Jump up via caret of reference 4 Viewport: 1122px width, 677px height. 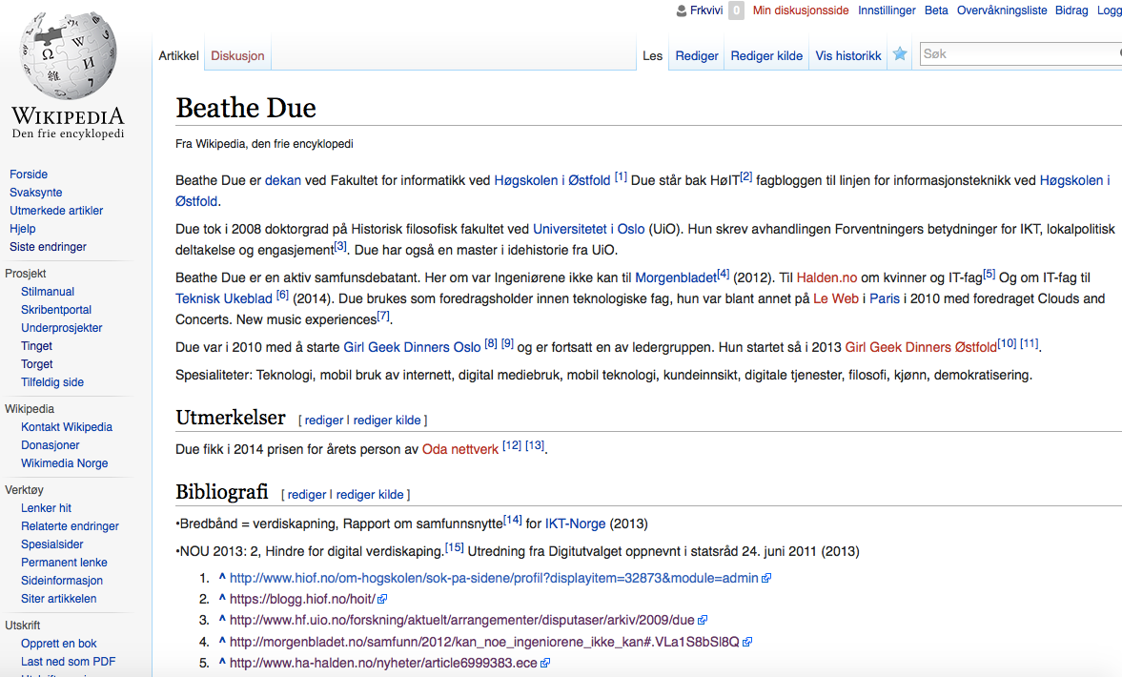tap(222, 641)
